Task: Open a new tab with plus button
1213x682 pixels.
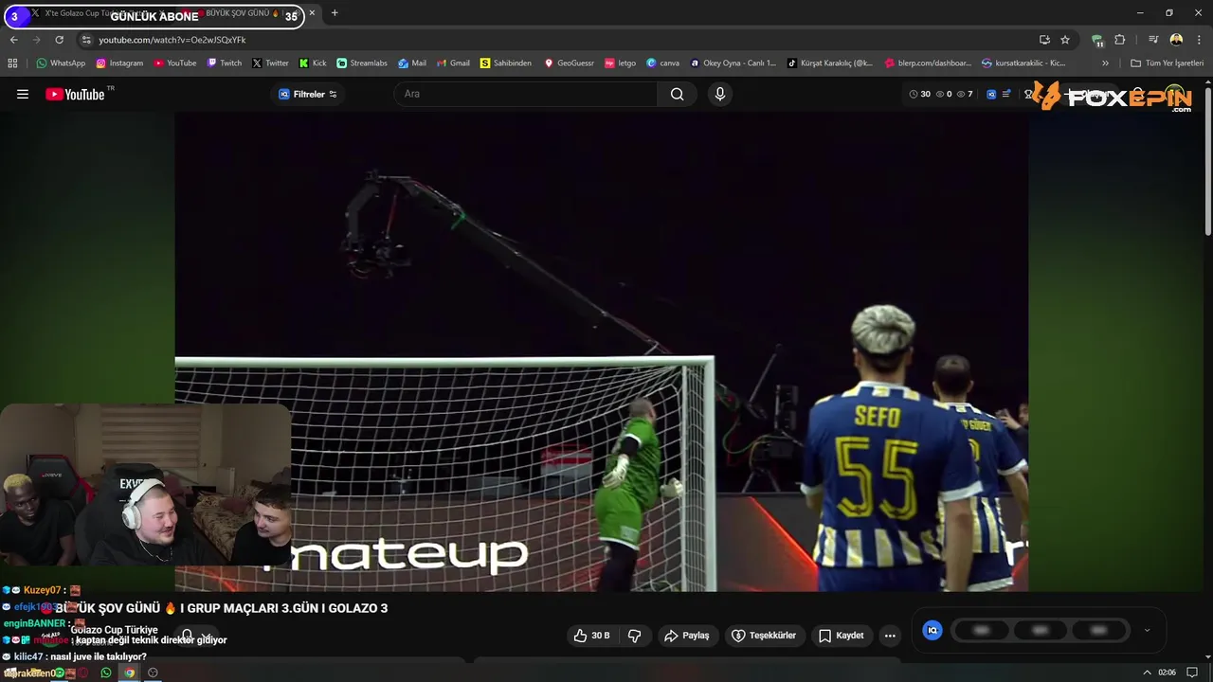Action: click(335, 13)
